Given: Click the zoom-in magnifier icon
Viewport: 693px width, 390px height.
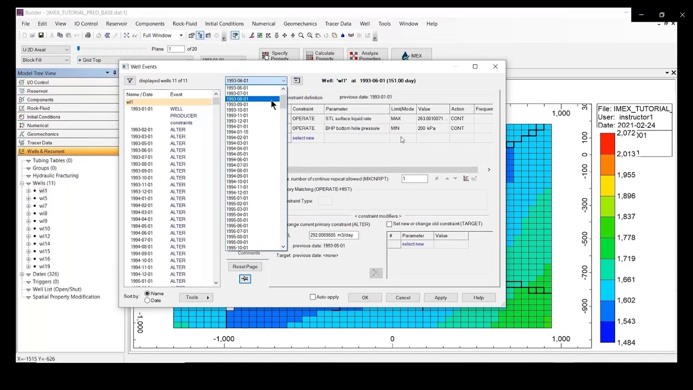Looking at the screenshot, I should [x=301, y=36].
